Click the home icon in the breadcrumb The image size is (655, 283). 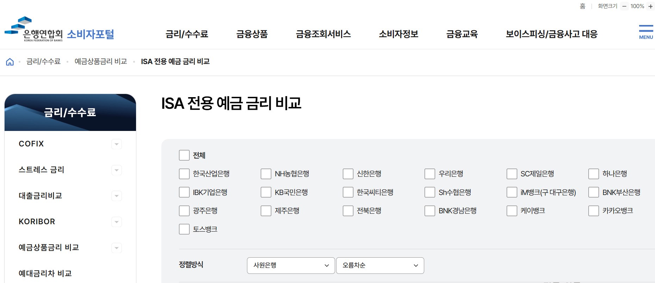[x=10, y=61]
